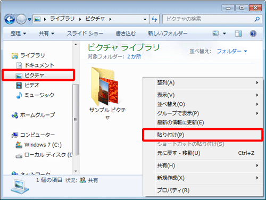Click the change view icon
The height and width of the screenshot is (200, 266).
click(x=215, y=34)
